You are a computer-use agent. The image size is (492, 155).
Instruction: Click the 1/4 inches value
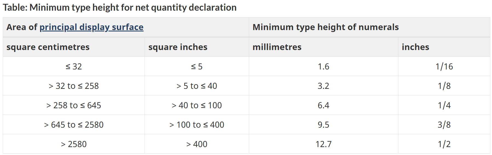coord(444,105)
